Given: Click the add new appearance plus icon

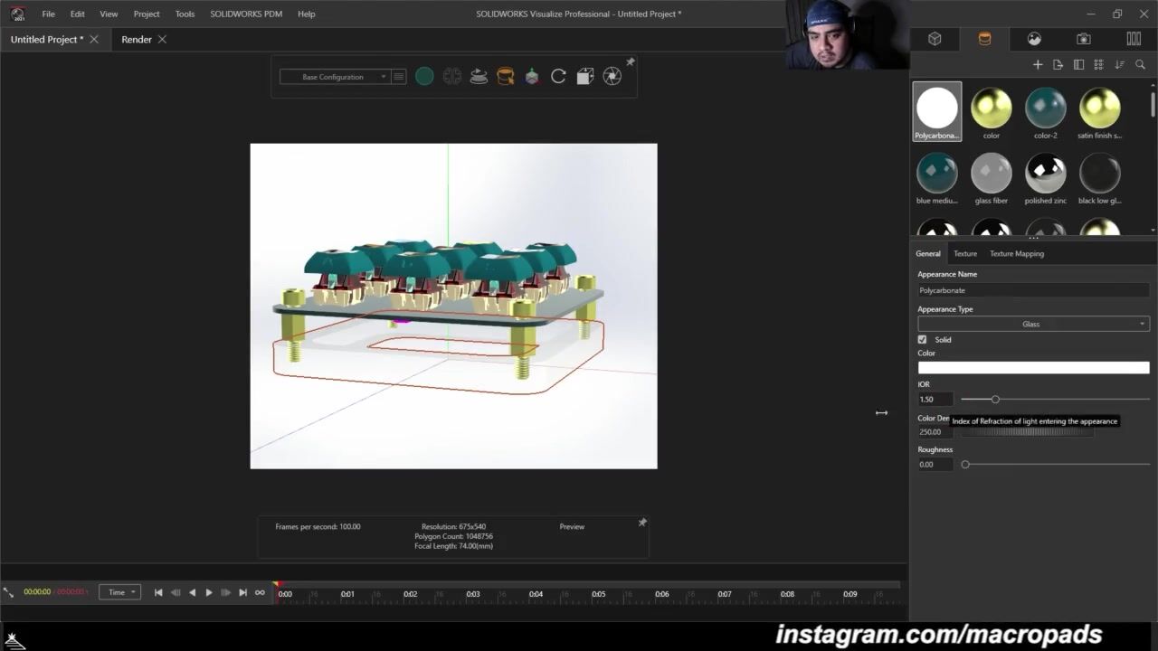Looking at the screenshot, I should [x=1038, y=64].
